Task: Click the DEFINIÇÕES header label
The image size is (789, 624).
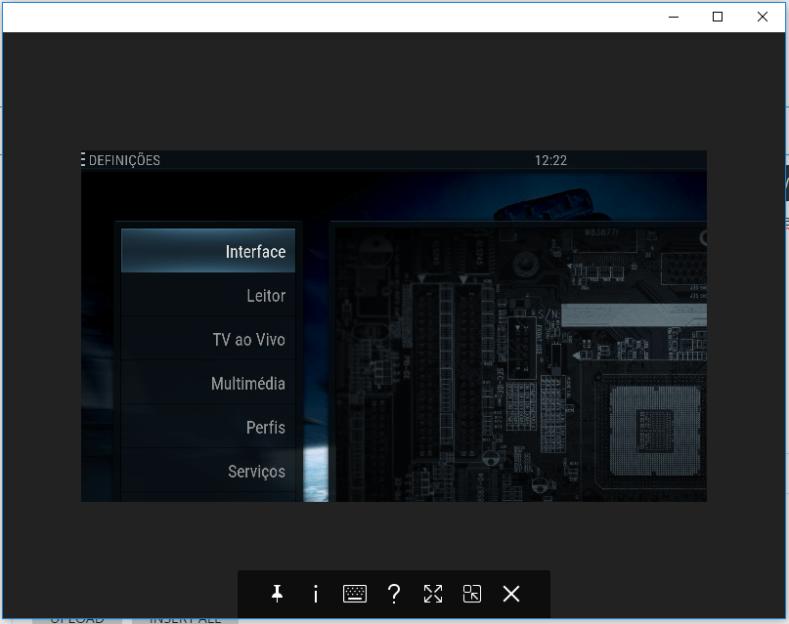Action: click(x=124, y=160)
